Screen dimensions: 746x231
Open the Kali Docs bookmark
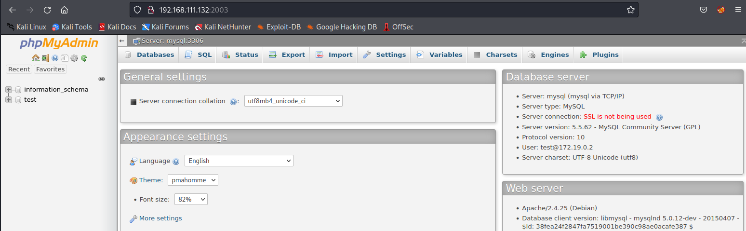pyautogui.click(x=117, y=27)
